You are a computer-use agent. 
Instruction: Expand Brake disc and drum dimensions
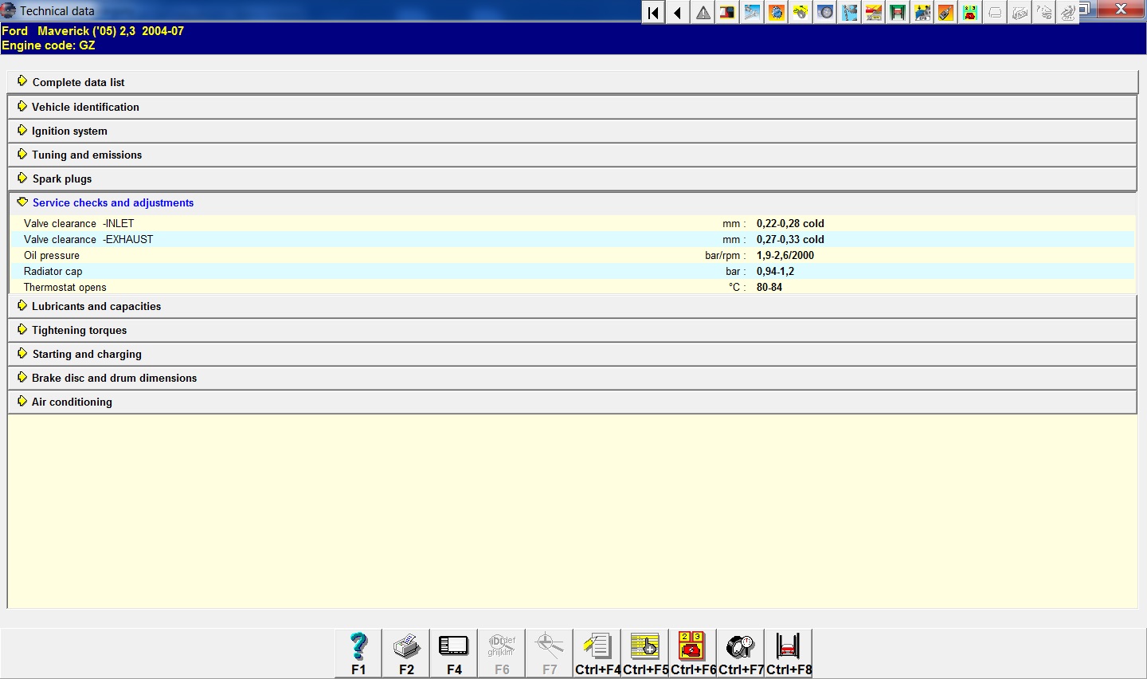[x=114, y=378]
